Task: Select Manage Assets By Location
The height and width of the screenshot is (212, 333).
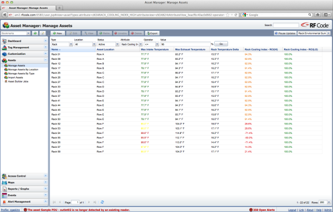Action: [23, 69]
